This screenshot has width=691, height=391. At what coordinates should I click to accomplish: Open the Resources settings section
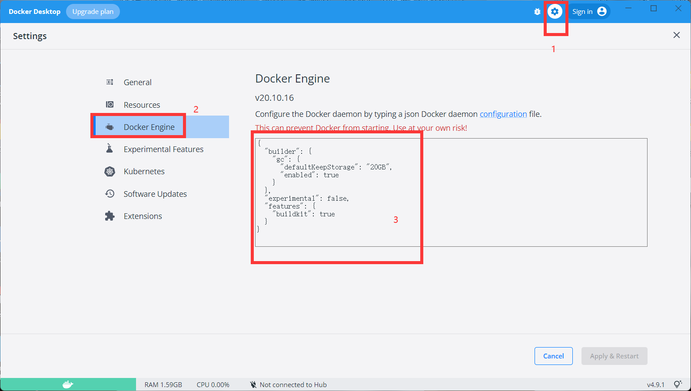point(142,105)
